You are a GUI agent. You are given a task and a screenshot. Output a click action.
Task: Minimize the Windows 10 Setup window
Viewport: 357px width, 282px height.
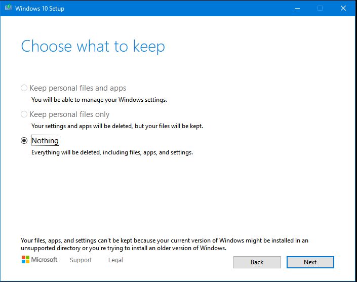tap(297, 8)
